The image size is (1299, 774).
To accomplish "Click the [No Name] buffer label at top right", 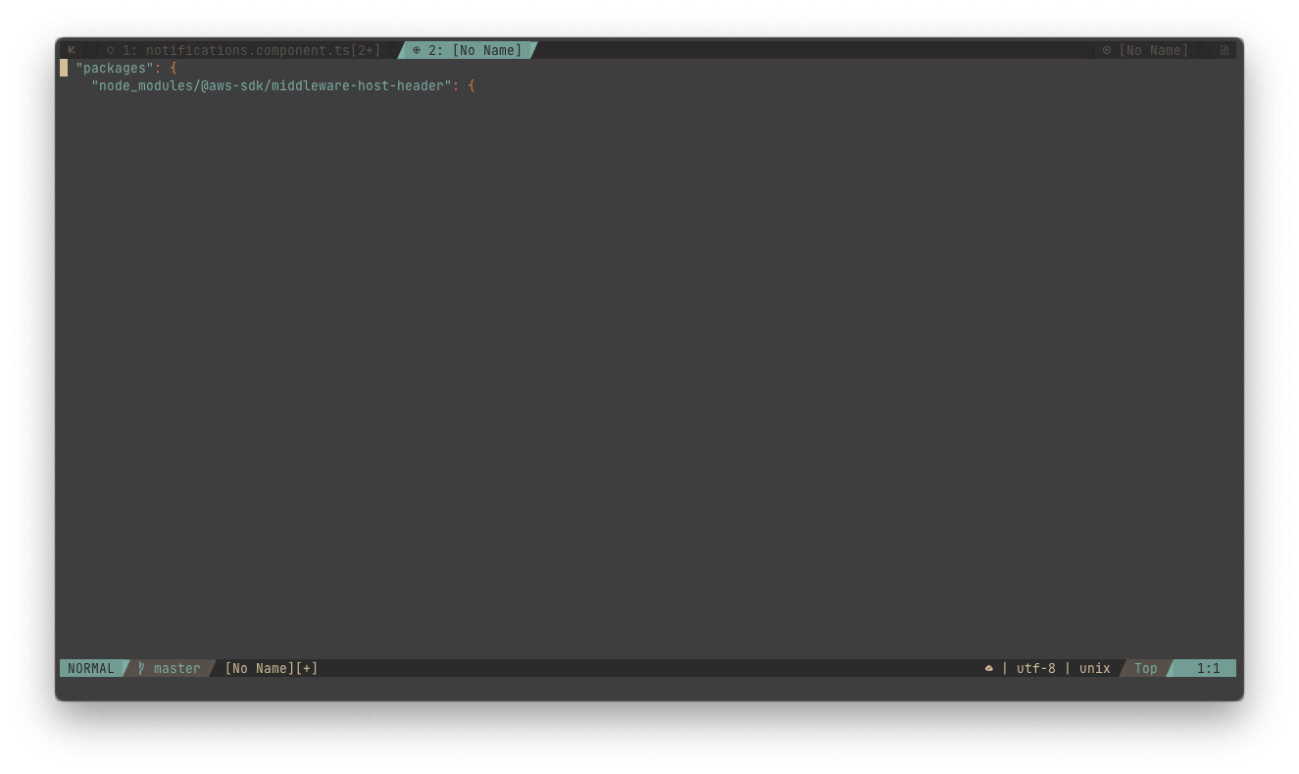I will pos(1153,50).
